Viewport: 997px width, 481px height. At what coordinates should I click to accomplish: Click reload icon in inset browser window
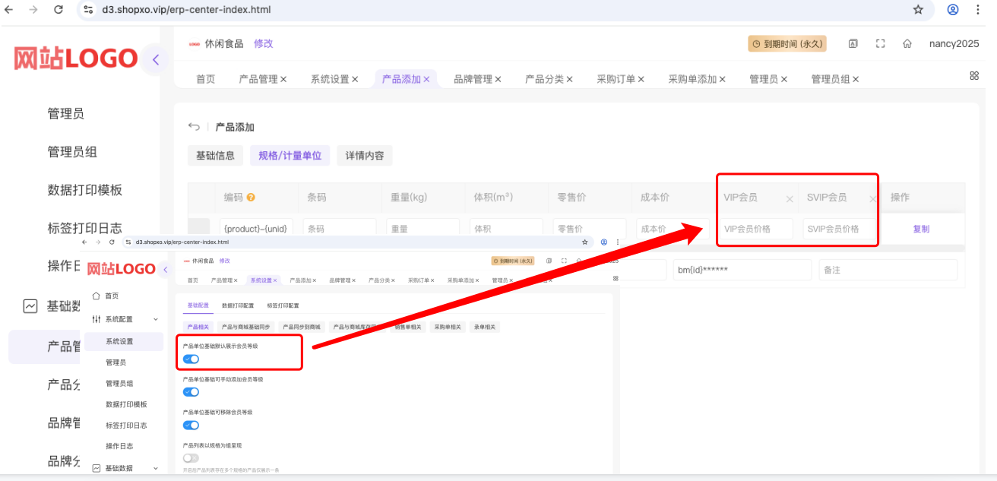click(111, 242)
